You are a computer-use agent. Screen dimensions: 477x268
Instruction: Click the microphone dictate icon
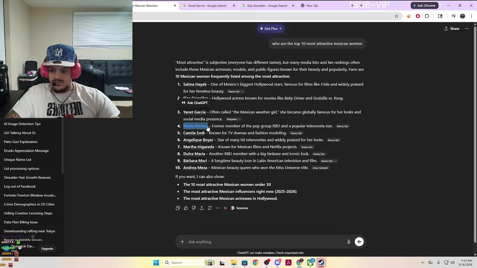[349, 242]
